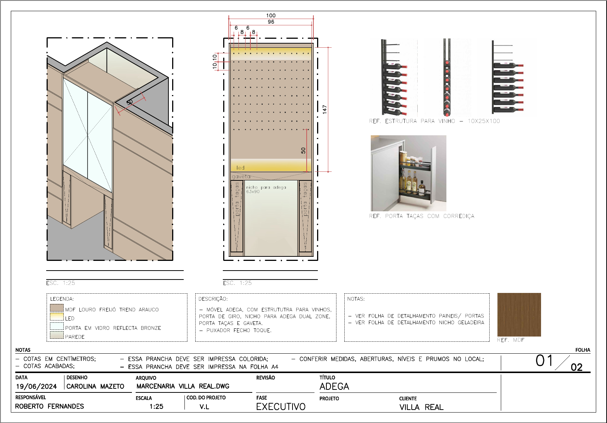Click the 147 vertical dimension text
Image resolution: width=607 pixels, height=423 pixels.
tap(325, 109)
